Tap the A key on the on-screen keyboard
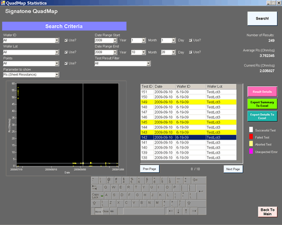The height and width of the screenshot is (225, 282). [x=108, y=196]
